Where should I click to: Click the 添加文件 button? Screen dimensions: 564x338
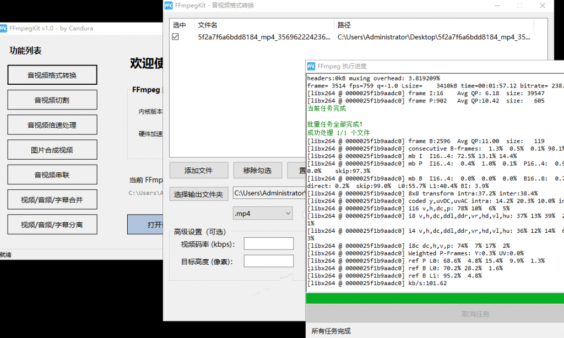point(199,170)
